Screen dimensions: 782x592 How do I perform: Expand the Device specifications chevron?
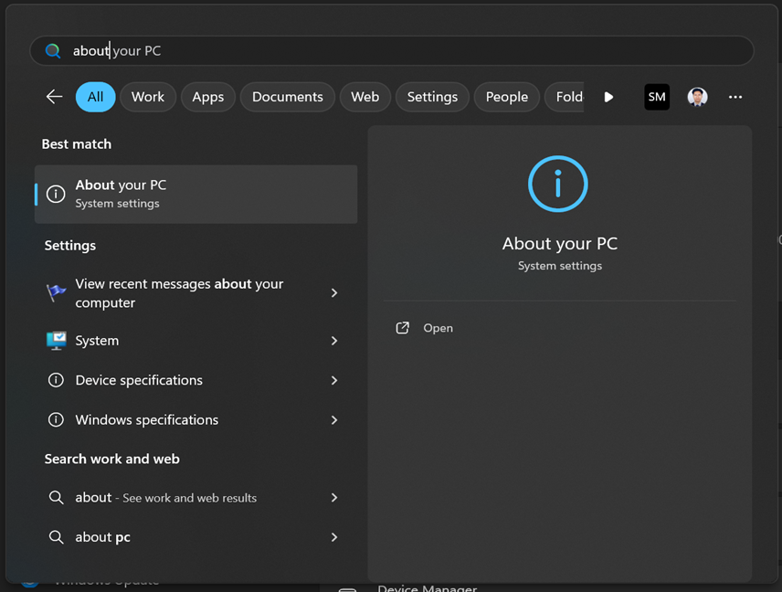tap(334, 380)
